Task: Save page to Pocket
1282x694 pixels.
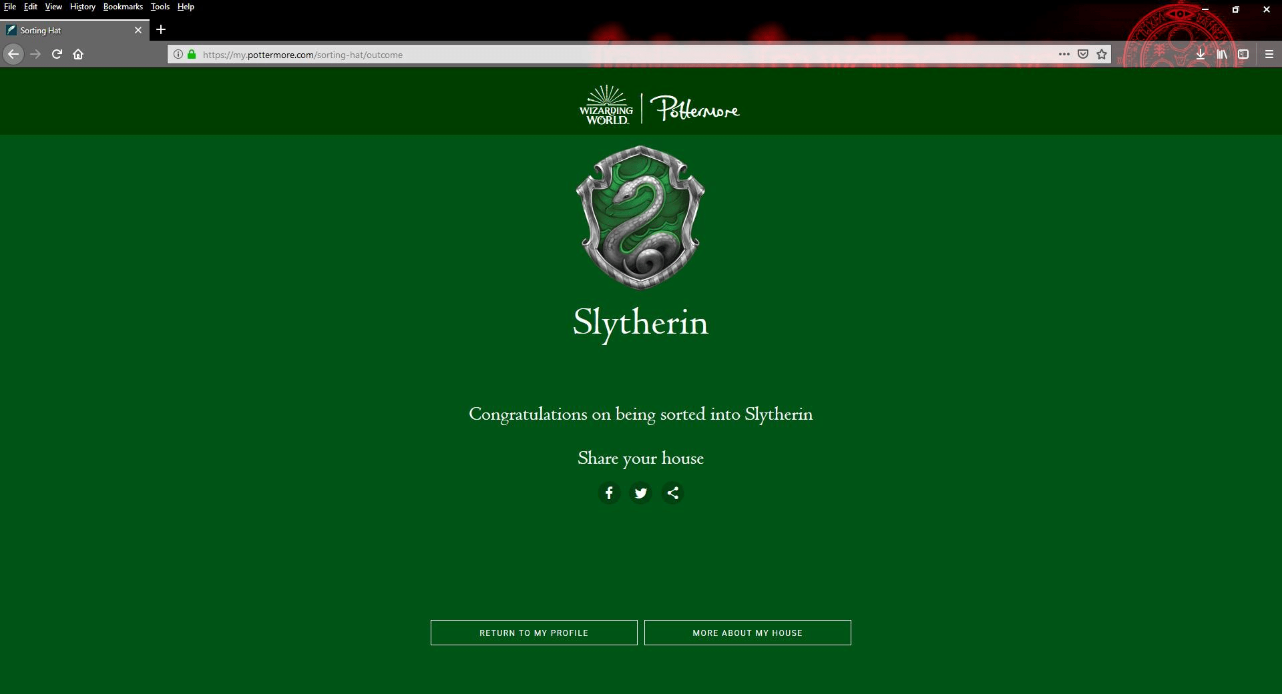Action: coord(1083,55)
